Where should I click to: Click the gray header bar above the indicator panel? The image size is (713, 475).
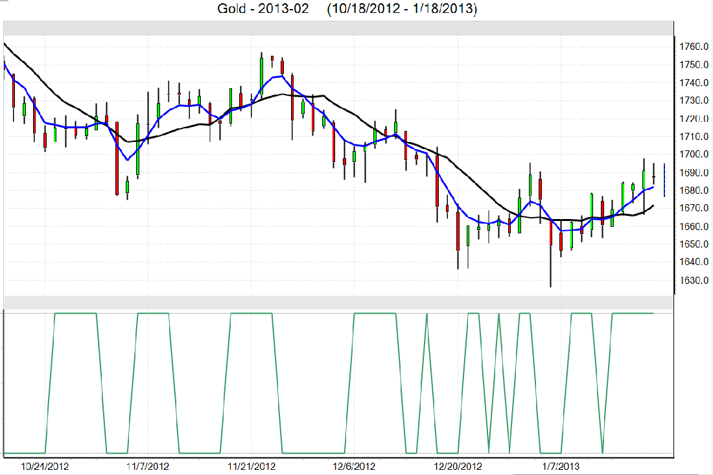tap(338, 303)
